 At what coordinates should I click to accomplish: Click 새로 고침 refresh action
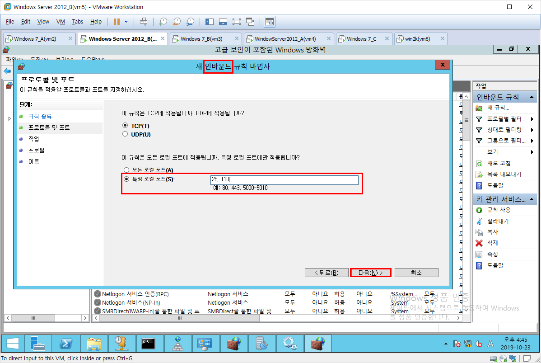coord(499,163)
